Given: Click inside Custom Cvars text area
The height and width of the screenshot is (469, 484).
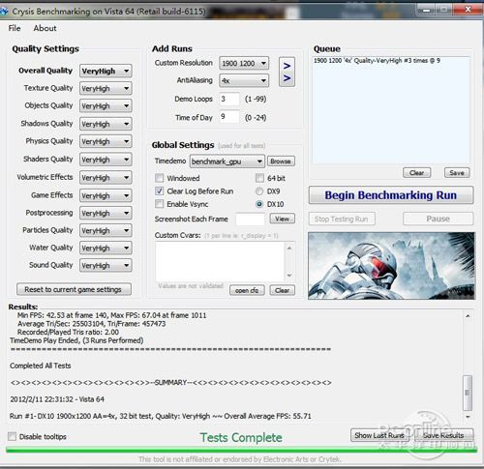Looking at the screenshot, I should pyautogui.click(x=220, y=261).
